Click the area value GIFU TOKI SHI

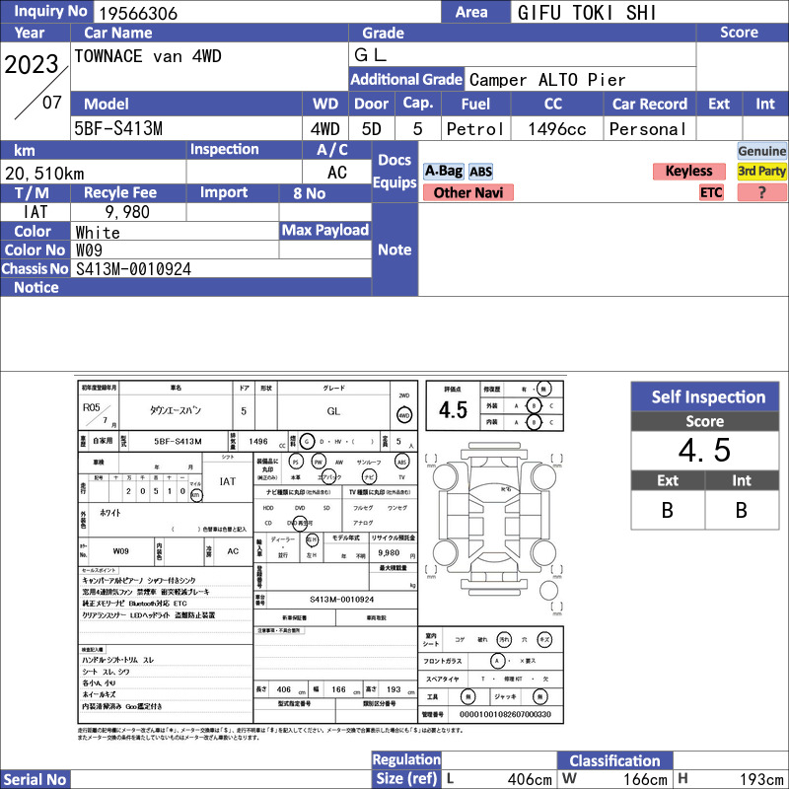587,13
